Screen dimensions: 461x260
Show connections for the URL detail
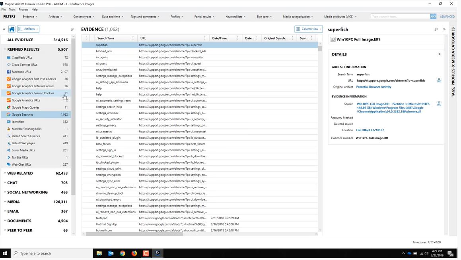[x=439, y=80]
